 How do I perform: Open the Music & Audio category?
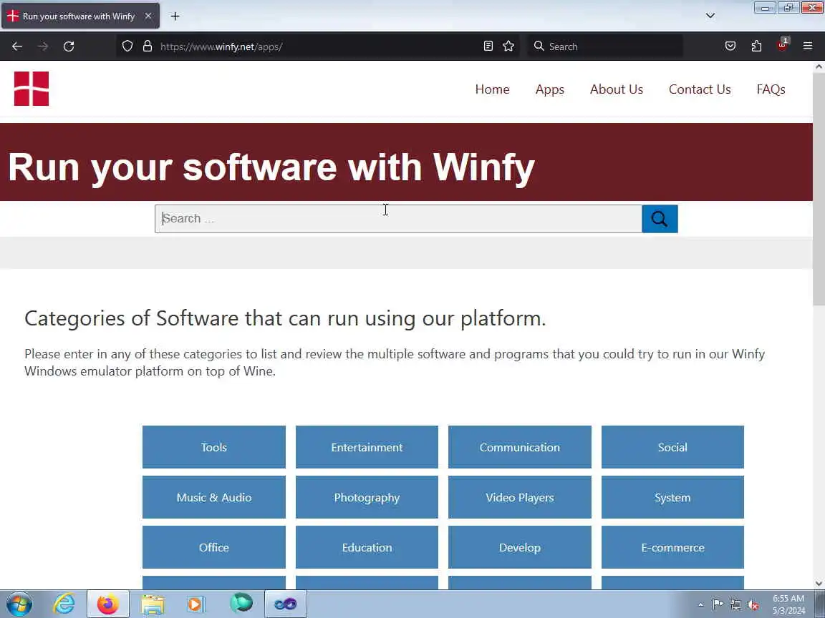(214, 497)
